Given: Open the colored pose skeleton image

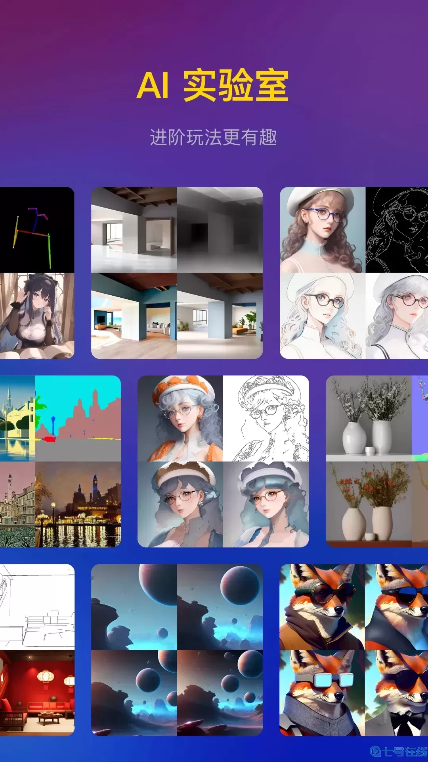Looking at the screenshot, I should [x=36, y=230].
